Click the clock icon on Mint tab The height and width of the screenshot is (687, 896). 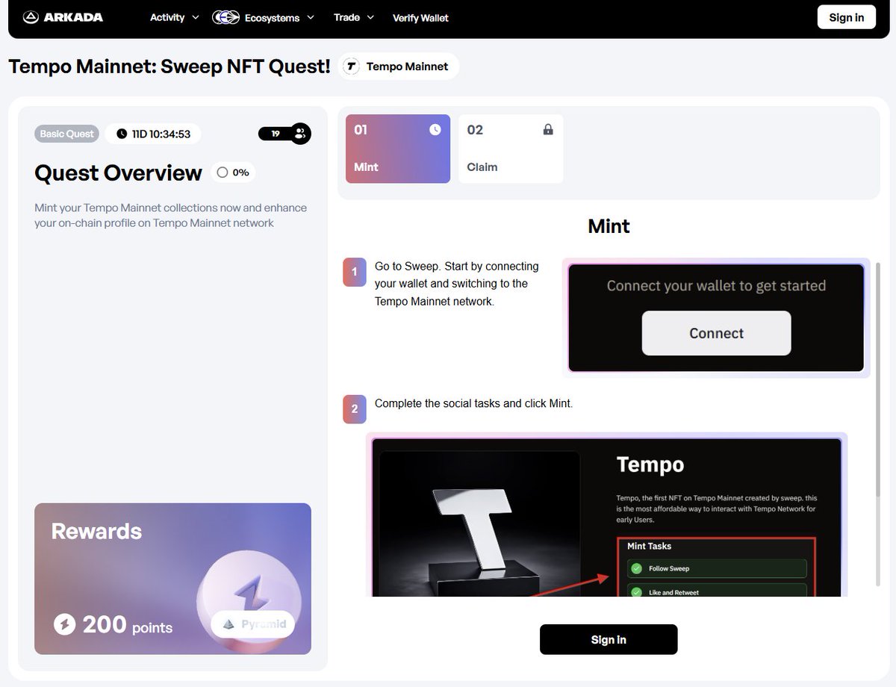click(x=435, y=129)
